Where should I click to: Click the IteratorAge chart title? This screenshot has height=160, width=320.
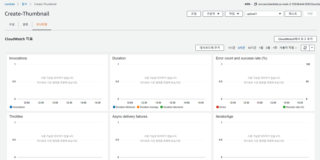click(224, 116)
